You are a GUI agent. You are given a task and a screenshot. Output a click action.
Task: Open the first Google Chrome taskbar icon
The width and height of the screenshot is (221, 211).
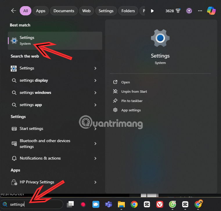134,204
